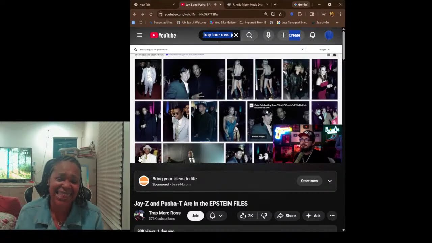The height and width of the screenshot is (243, 432).
Task: Like the video with thumbs up
Action: pos(247,216)
